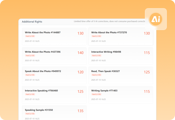Click the limited time AI corrections notice
This screenshot has height=120, width=175.
(109, 22)
